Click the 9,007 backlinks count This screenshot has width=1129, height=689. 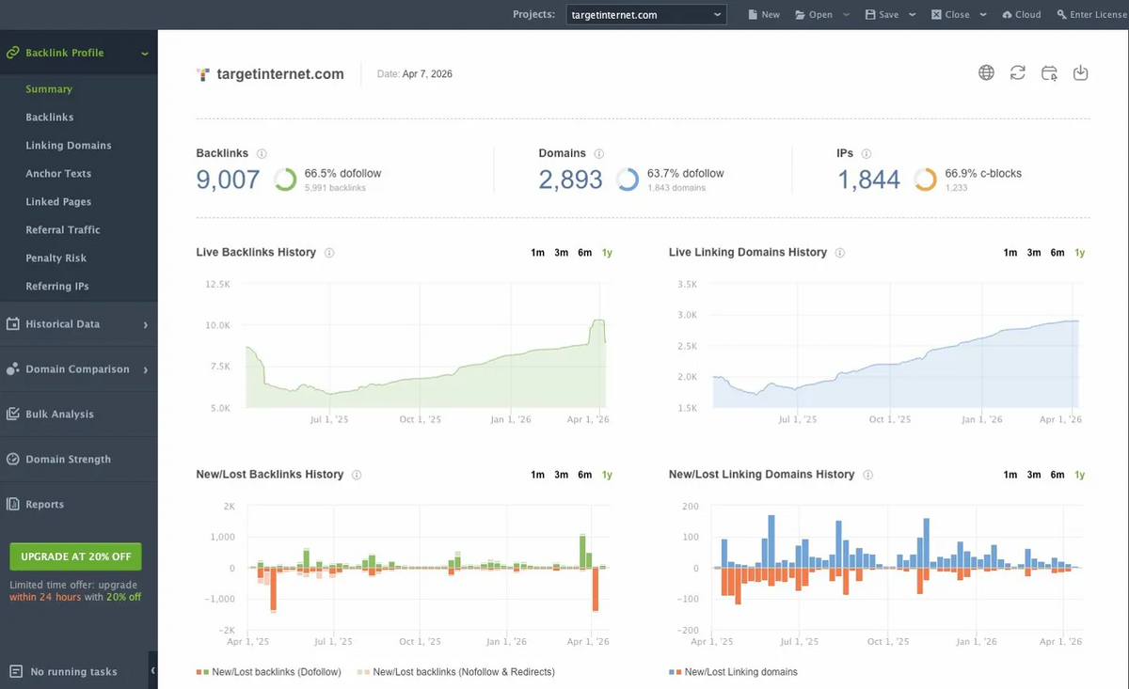[x=228, y=180]
